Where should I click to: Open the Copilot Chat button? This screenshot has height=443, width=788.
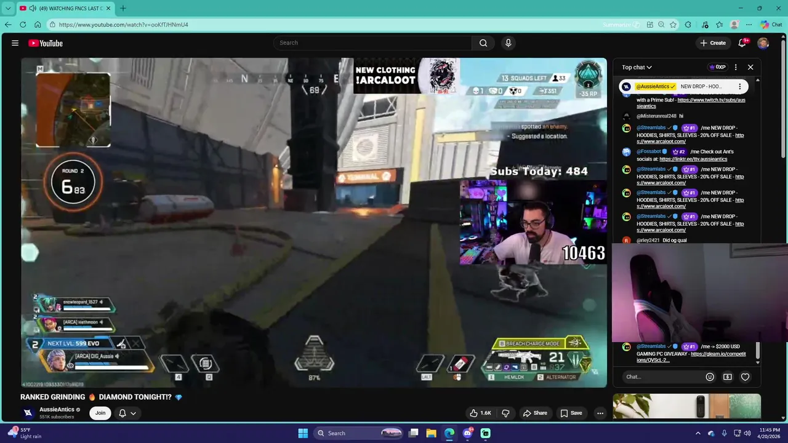(x=771, y=25)
